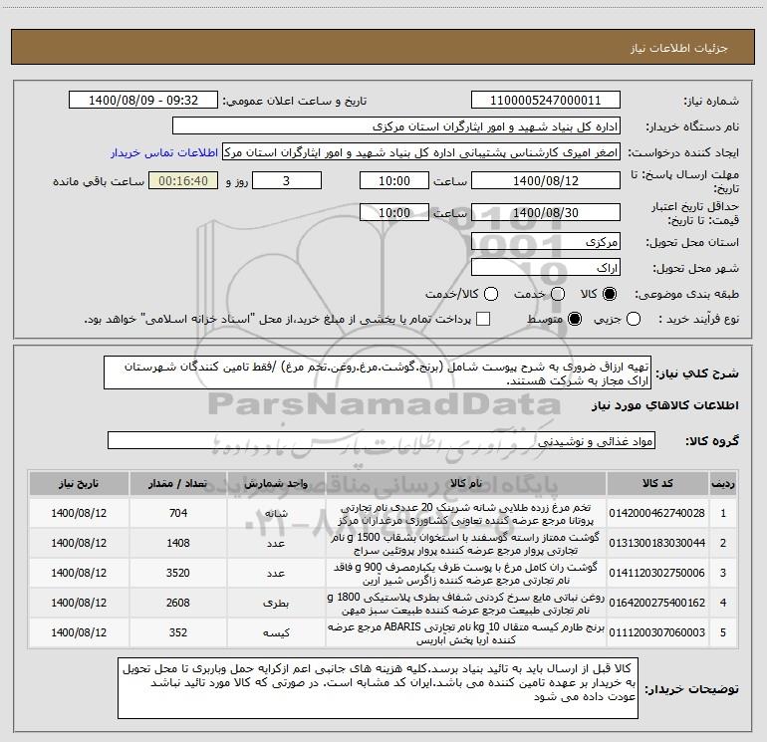Click product code 0131300183030044

pyautogui.click(x=657, y=543)
